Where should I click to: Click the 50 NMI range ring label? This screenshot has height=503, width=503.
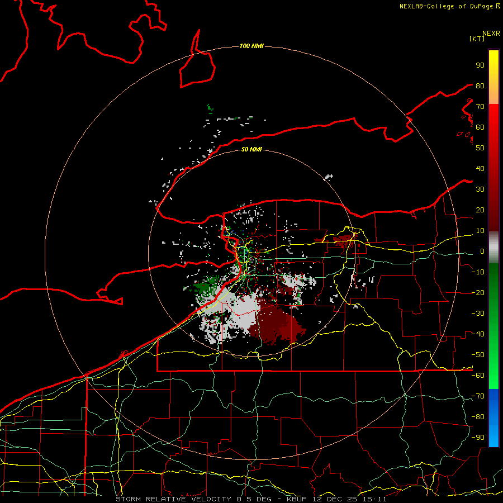251,149
